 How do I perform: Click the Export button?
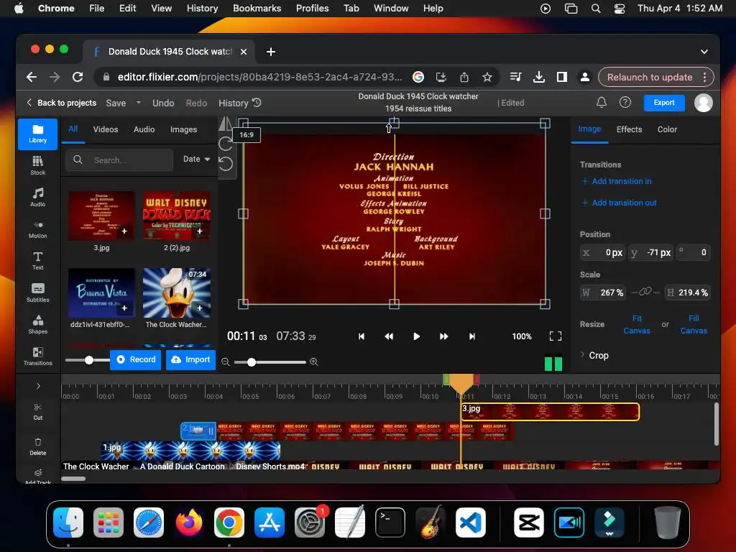[x=663, y=102]
